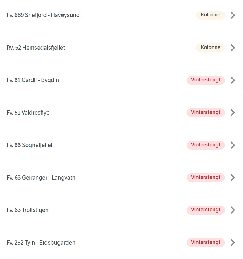The width and height of the screenshot is (243, 259).
Task: Open Fv. 51 Gardli - Bygdin entry
Action: pyautogui.click(x=124, y=80)
